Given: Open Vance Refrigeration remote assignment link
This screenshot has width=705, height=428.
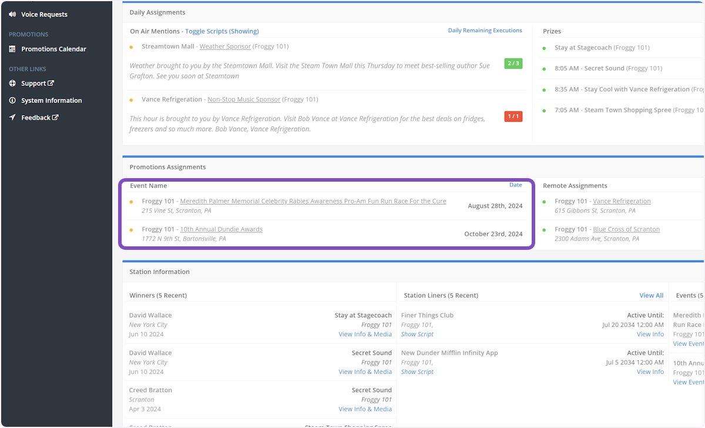Looking at the screenshot, I should 622,201.
